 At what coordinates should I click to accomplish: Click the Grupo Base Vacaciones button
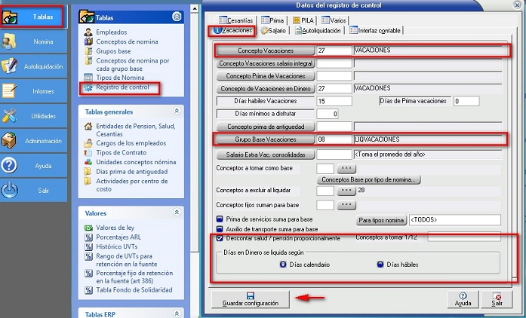point(266,140)
